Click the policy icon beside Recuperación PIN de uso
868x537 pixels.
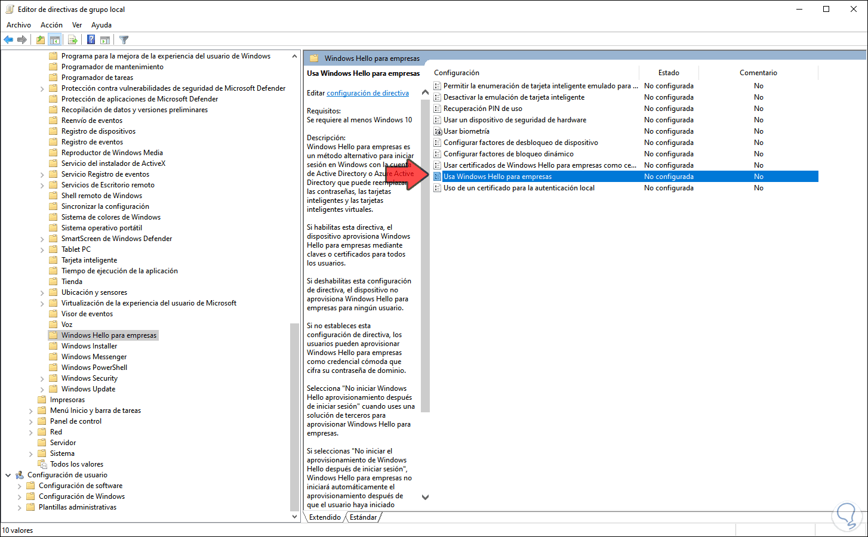click(438, 109)
